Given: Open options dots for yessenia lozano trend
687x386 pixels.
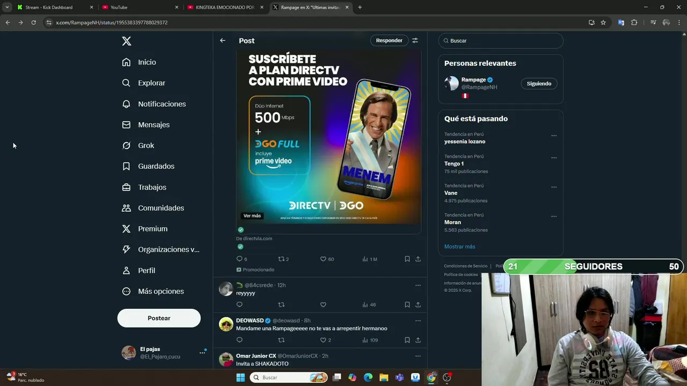Looking at the screenshot, I should click(x=554, y=136).
